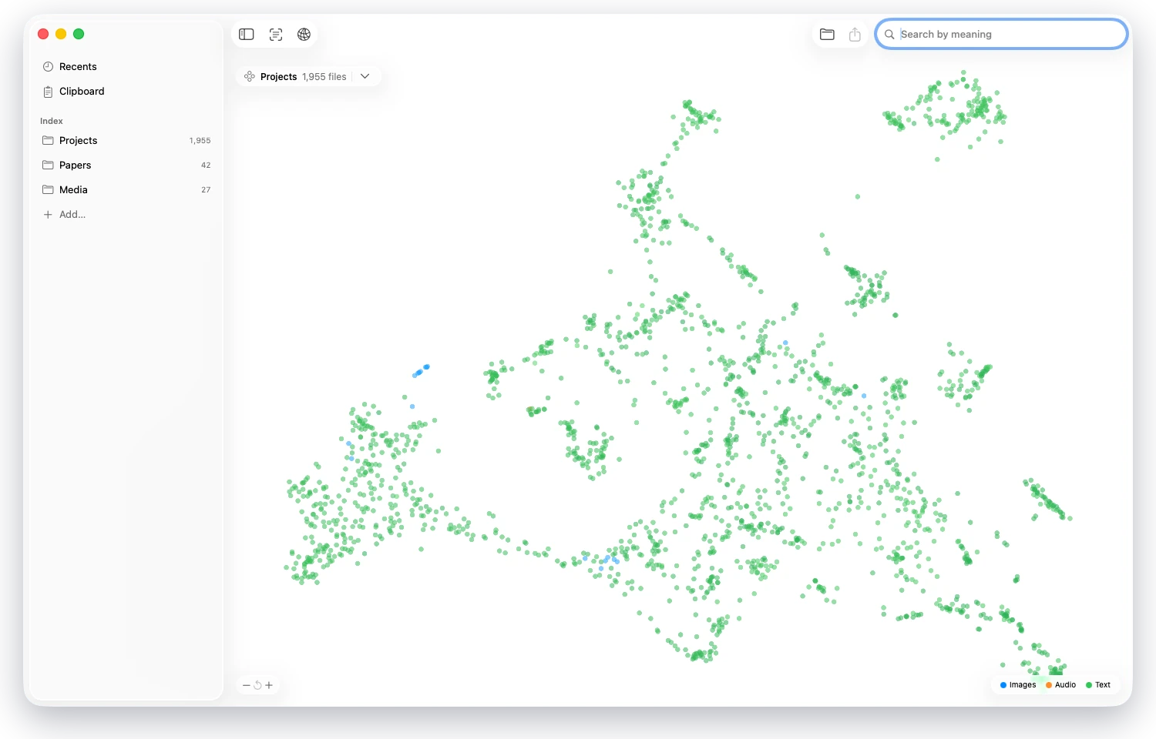
Task: Select the Papers folder in the Index
Action: tap(126, 165)
